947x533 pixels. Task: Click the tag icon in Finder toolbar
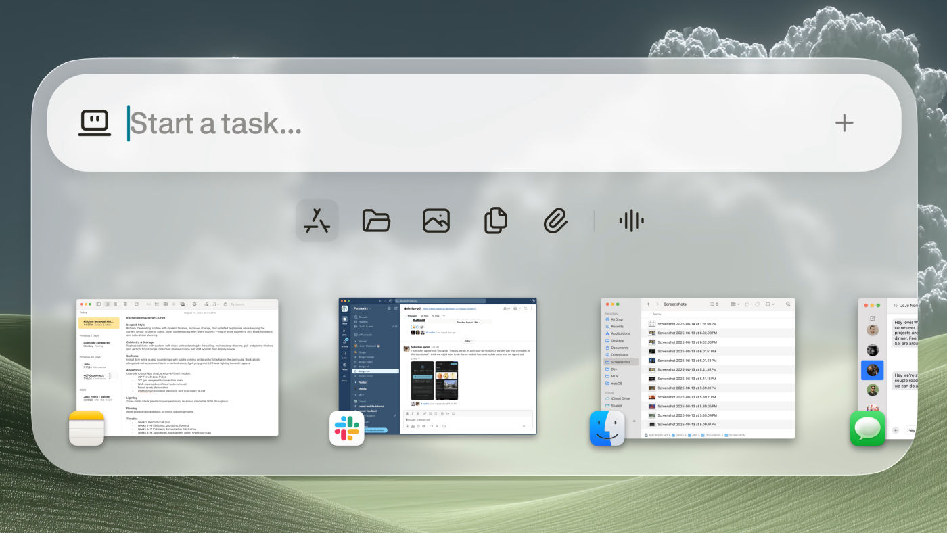(758, 304)
